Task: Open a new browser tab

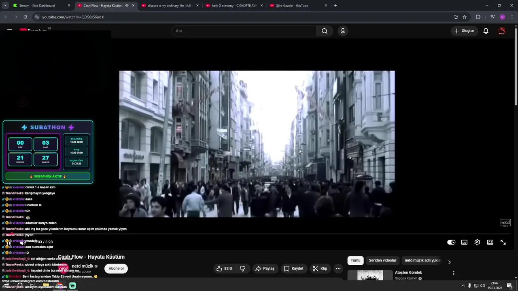Action: 335,6
